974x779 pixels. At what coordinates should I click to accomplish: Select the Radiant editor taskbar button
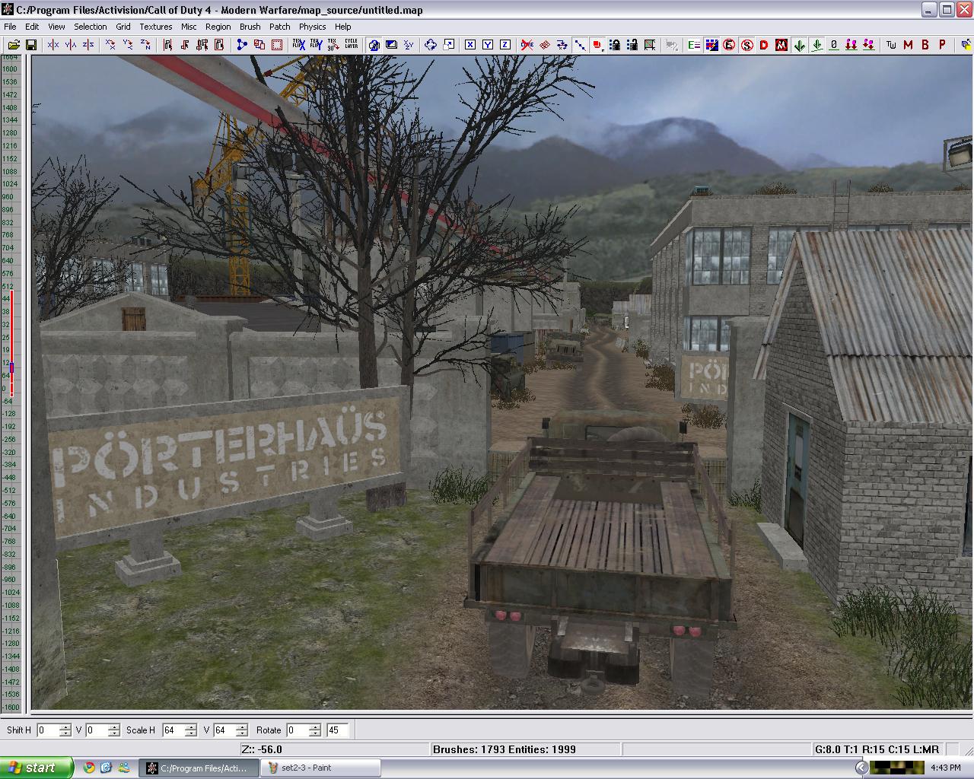pos(200,768)
